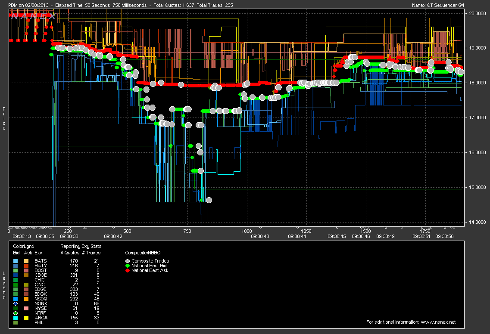Select the NYSE ask pink swatch
This screenshot has width=490, height=334.
tap(26, 309)
